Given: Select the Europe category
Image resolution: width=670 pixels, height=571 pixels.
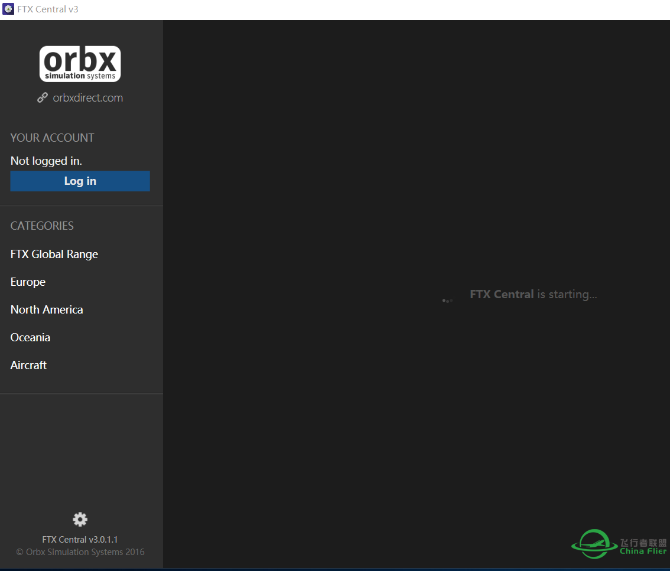Looking at the screenshot, I should (28, 282).
